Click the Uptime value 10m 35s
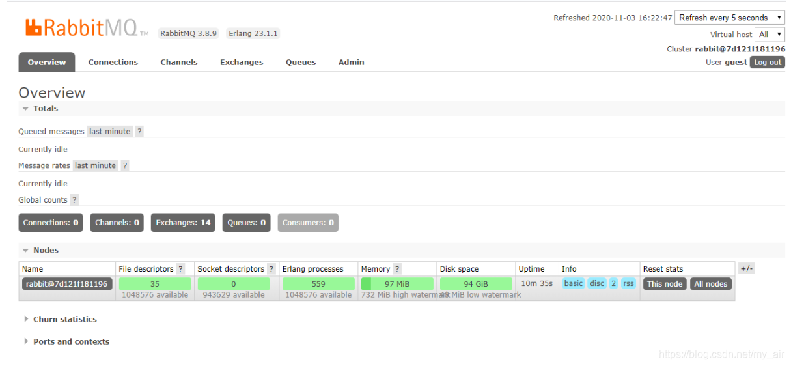Screen dimensions: 791x366 537,284
